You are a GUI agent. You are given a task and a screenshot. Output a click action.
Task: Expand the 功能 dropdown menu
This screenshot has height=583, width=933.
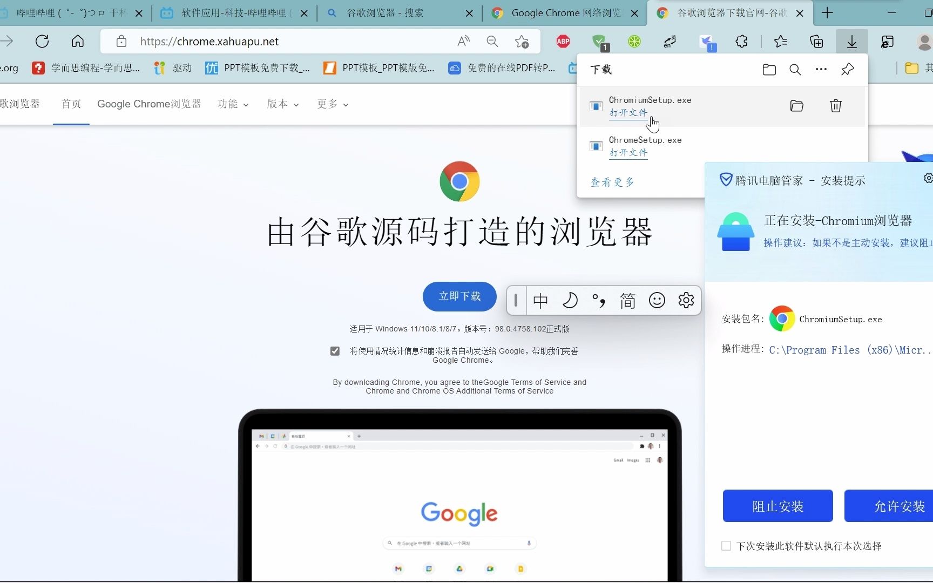click(x=233, y=104)
